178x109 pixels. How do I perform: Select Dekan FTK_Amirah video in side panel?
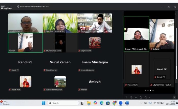(137, 34)
